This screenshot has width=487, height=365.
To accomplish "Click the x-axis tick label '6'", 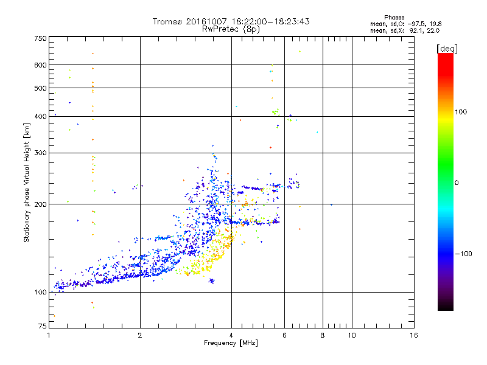I will click(x=284, y=335).
